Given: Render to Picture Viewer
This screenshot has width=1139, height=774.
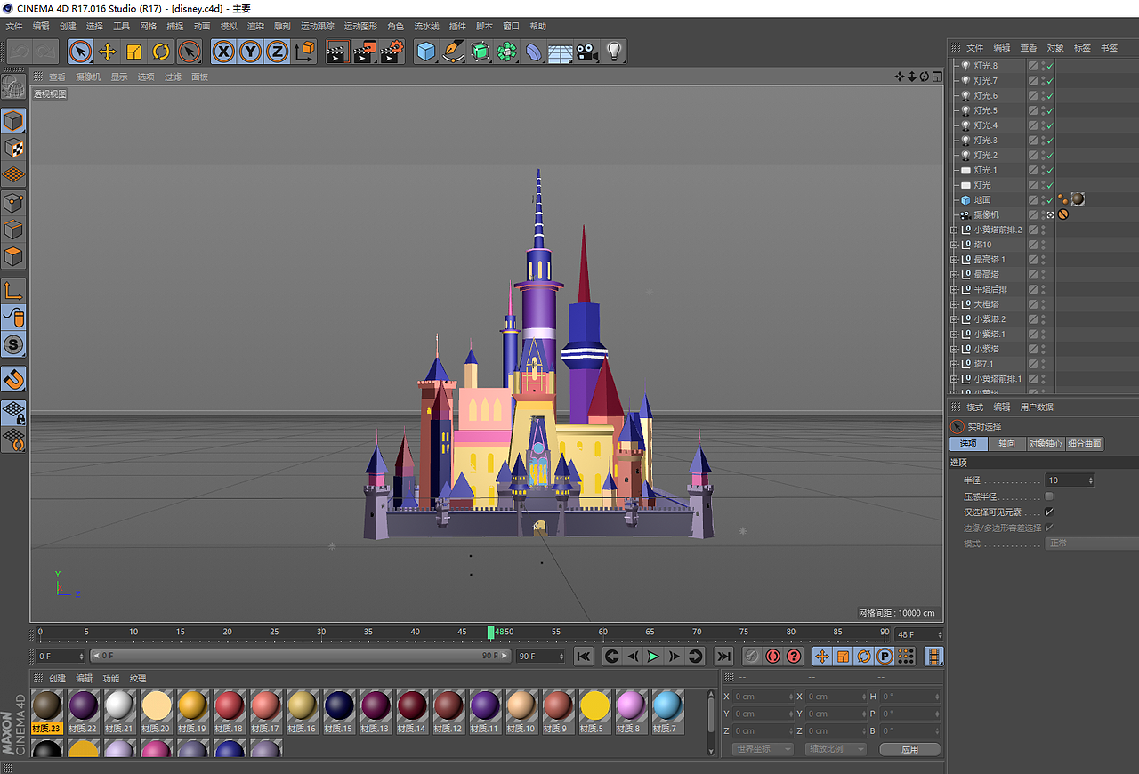Looking at the screenshot, I should [x=364, y=52].
